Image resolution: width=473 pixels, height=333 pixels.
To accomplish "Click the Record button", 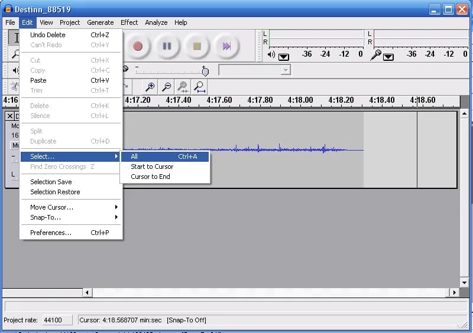I will tap(138, 46).
